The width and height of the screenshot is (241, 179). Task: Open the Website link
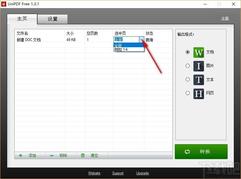point(94,173)
